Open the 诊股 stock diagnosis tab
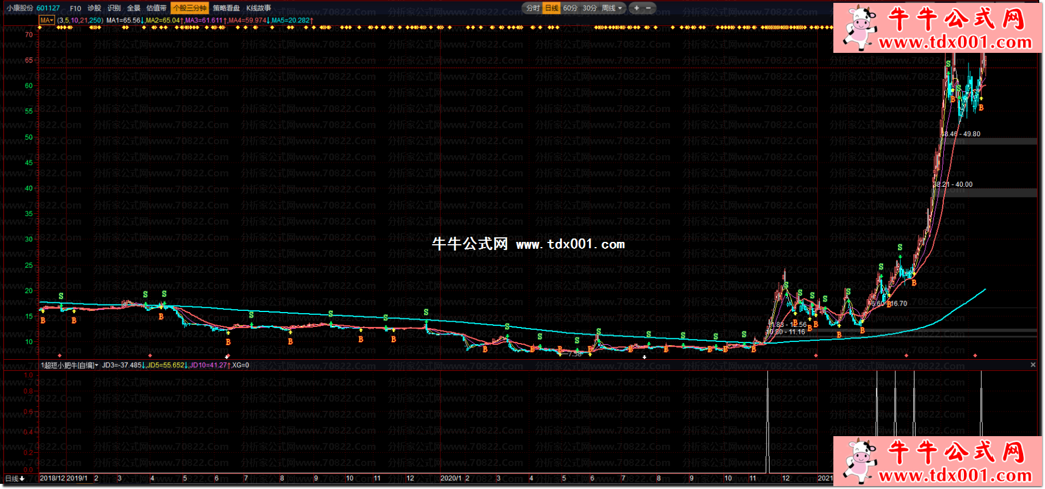Image resolution: width=1045 pixels, height=489 pixels. 94,8
